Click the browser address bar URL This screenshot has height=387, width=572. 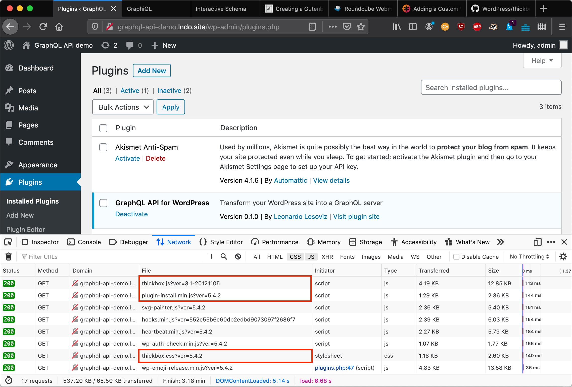(x=199, y=27)
